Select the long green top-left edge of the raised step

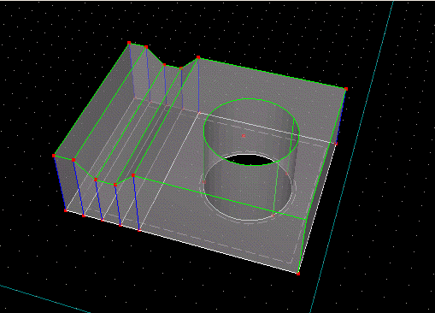pos(91,99)
